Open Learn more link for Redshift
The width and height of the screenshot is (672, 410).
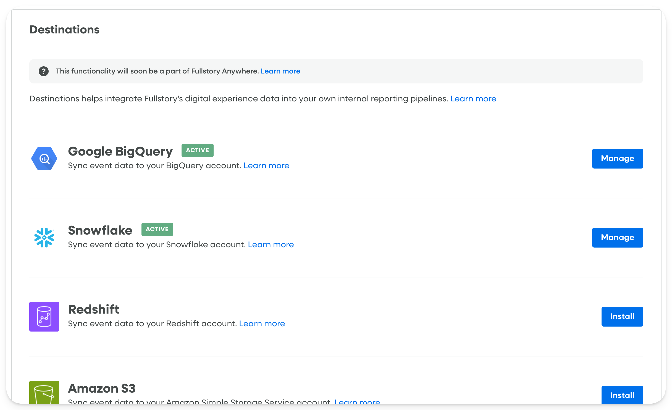[262, 324]
